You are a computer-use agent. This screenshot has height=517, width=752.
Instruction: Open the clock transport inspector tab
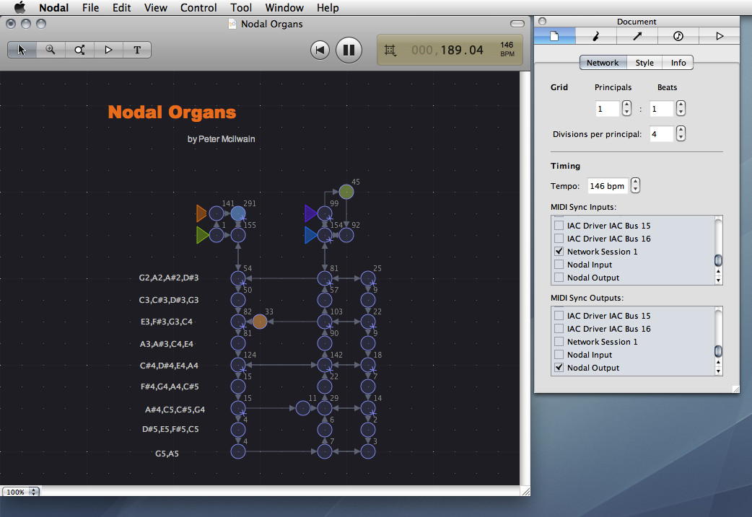[x=678, y=36]
